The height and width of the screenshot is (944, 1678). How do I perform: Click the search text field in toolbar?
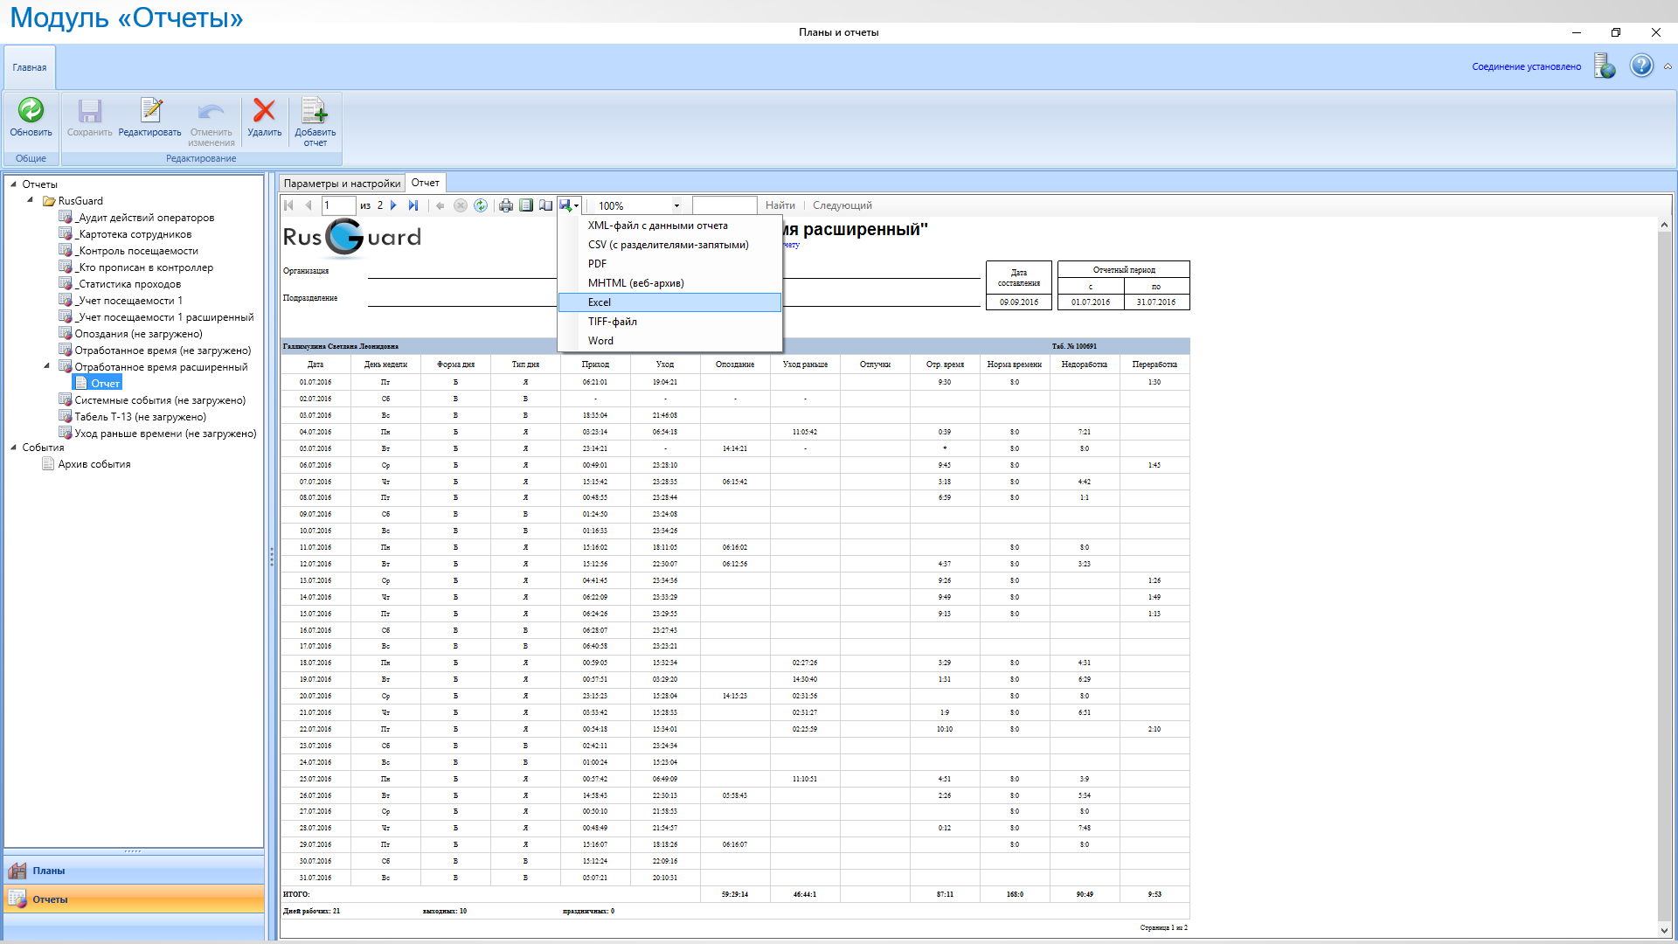coord(724,205)
